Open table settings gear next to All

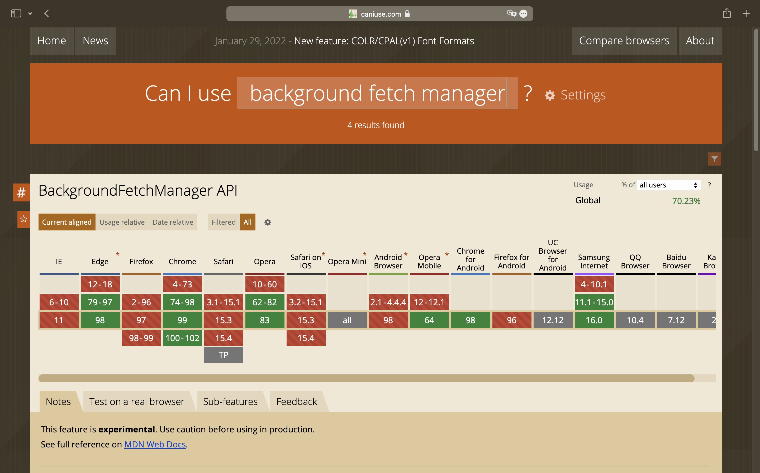click(x=268, y=222)
